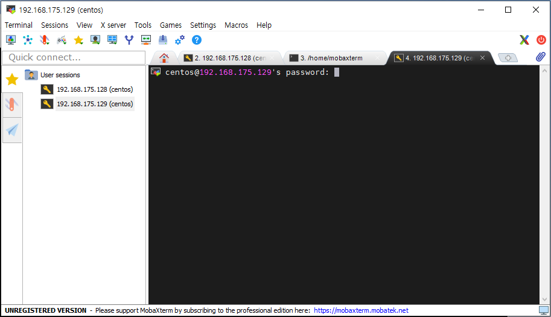Viewport: 551px width, 317px height.
Task: Click the Session toolbar icon
Action: click(x=11, y=40)
